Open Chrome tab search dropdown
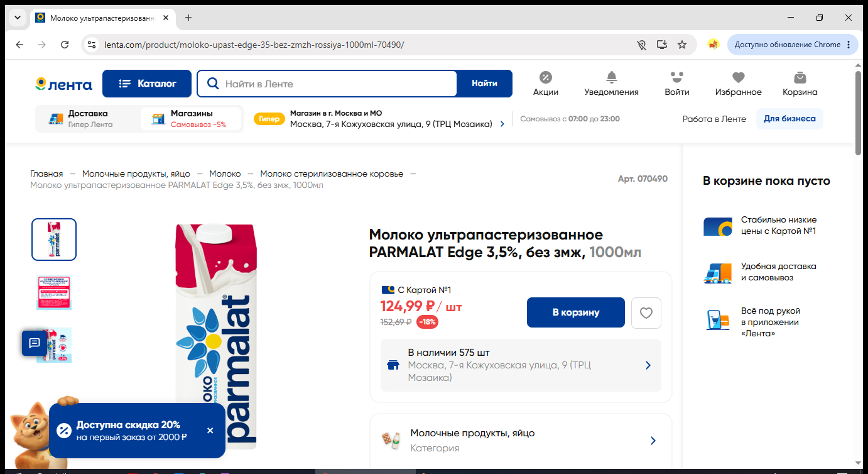This screenshot has height=474, width=868. tap(18, 18)
